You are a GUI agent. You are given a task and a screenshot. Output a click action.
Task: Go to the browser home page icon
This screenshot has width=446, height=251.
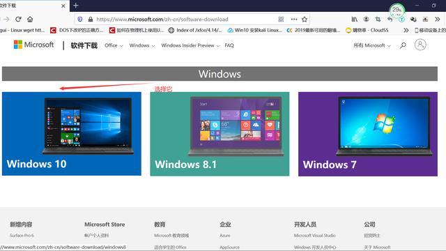tap(30, 20)
